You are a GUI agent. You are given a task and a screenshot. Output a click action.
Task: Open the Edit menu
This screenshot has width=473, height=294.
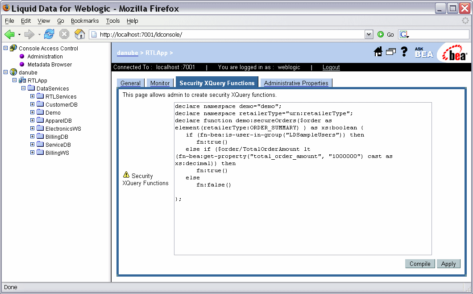tap(25, 21)
